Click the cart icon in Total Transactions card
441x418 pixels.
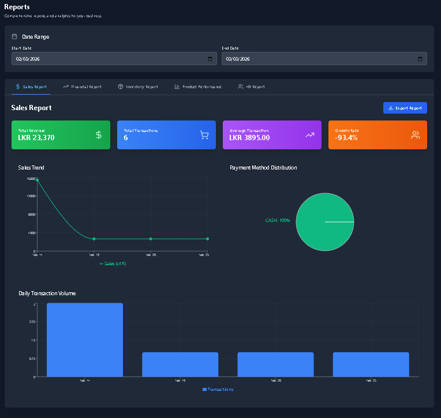(204, 135)
